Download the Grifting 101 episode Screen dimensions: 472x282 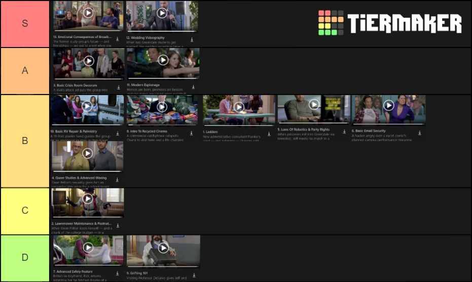click(194, 275)
